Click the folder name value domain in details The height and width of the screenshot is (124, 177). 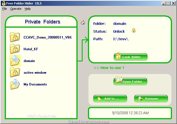(x=120, y=24)
